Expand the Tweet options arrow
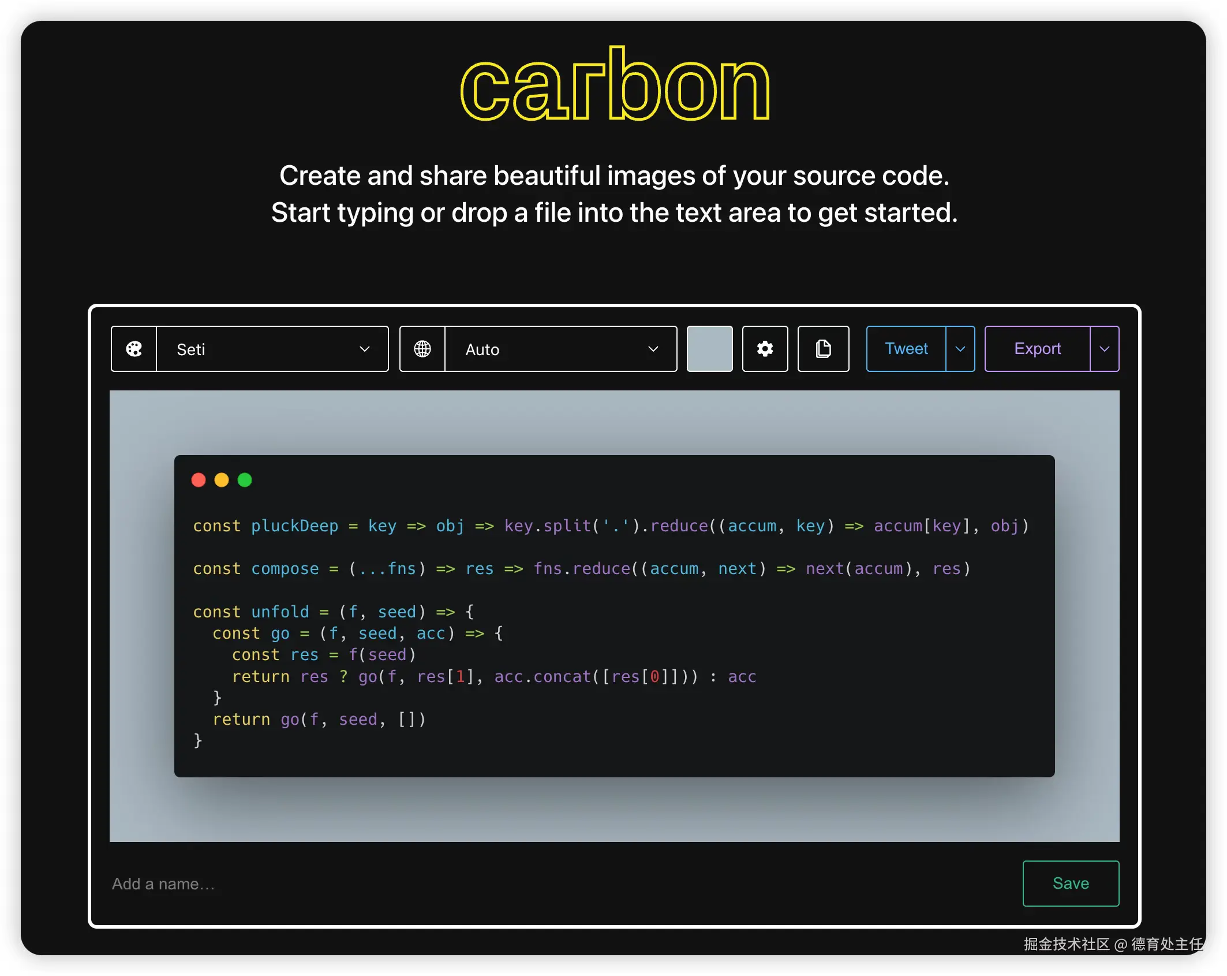1227x976 pixels. point(960,349)
